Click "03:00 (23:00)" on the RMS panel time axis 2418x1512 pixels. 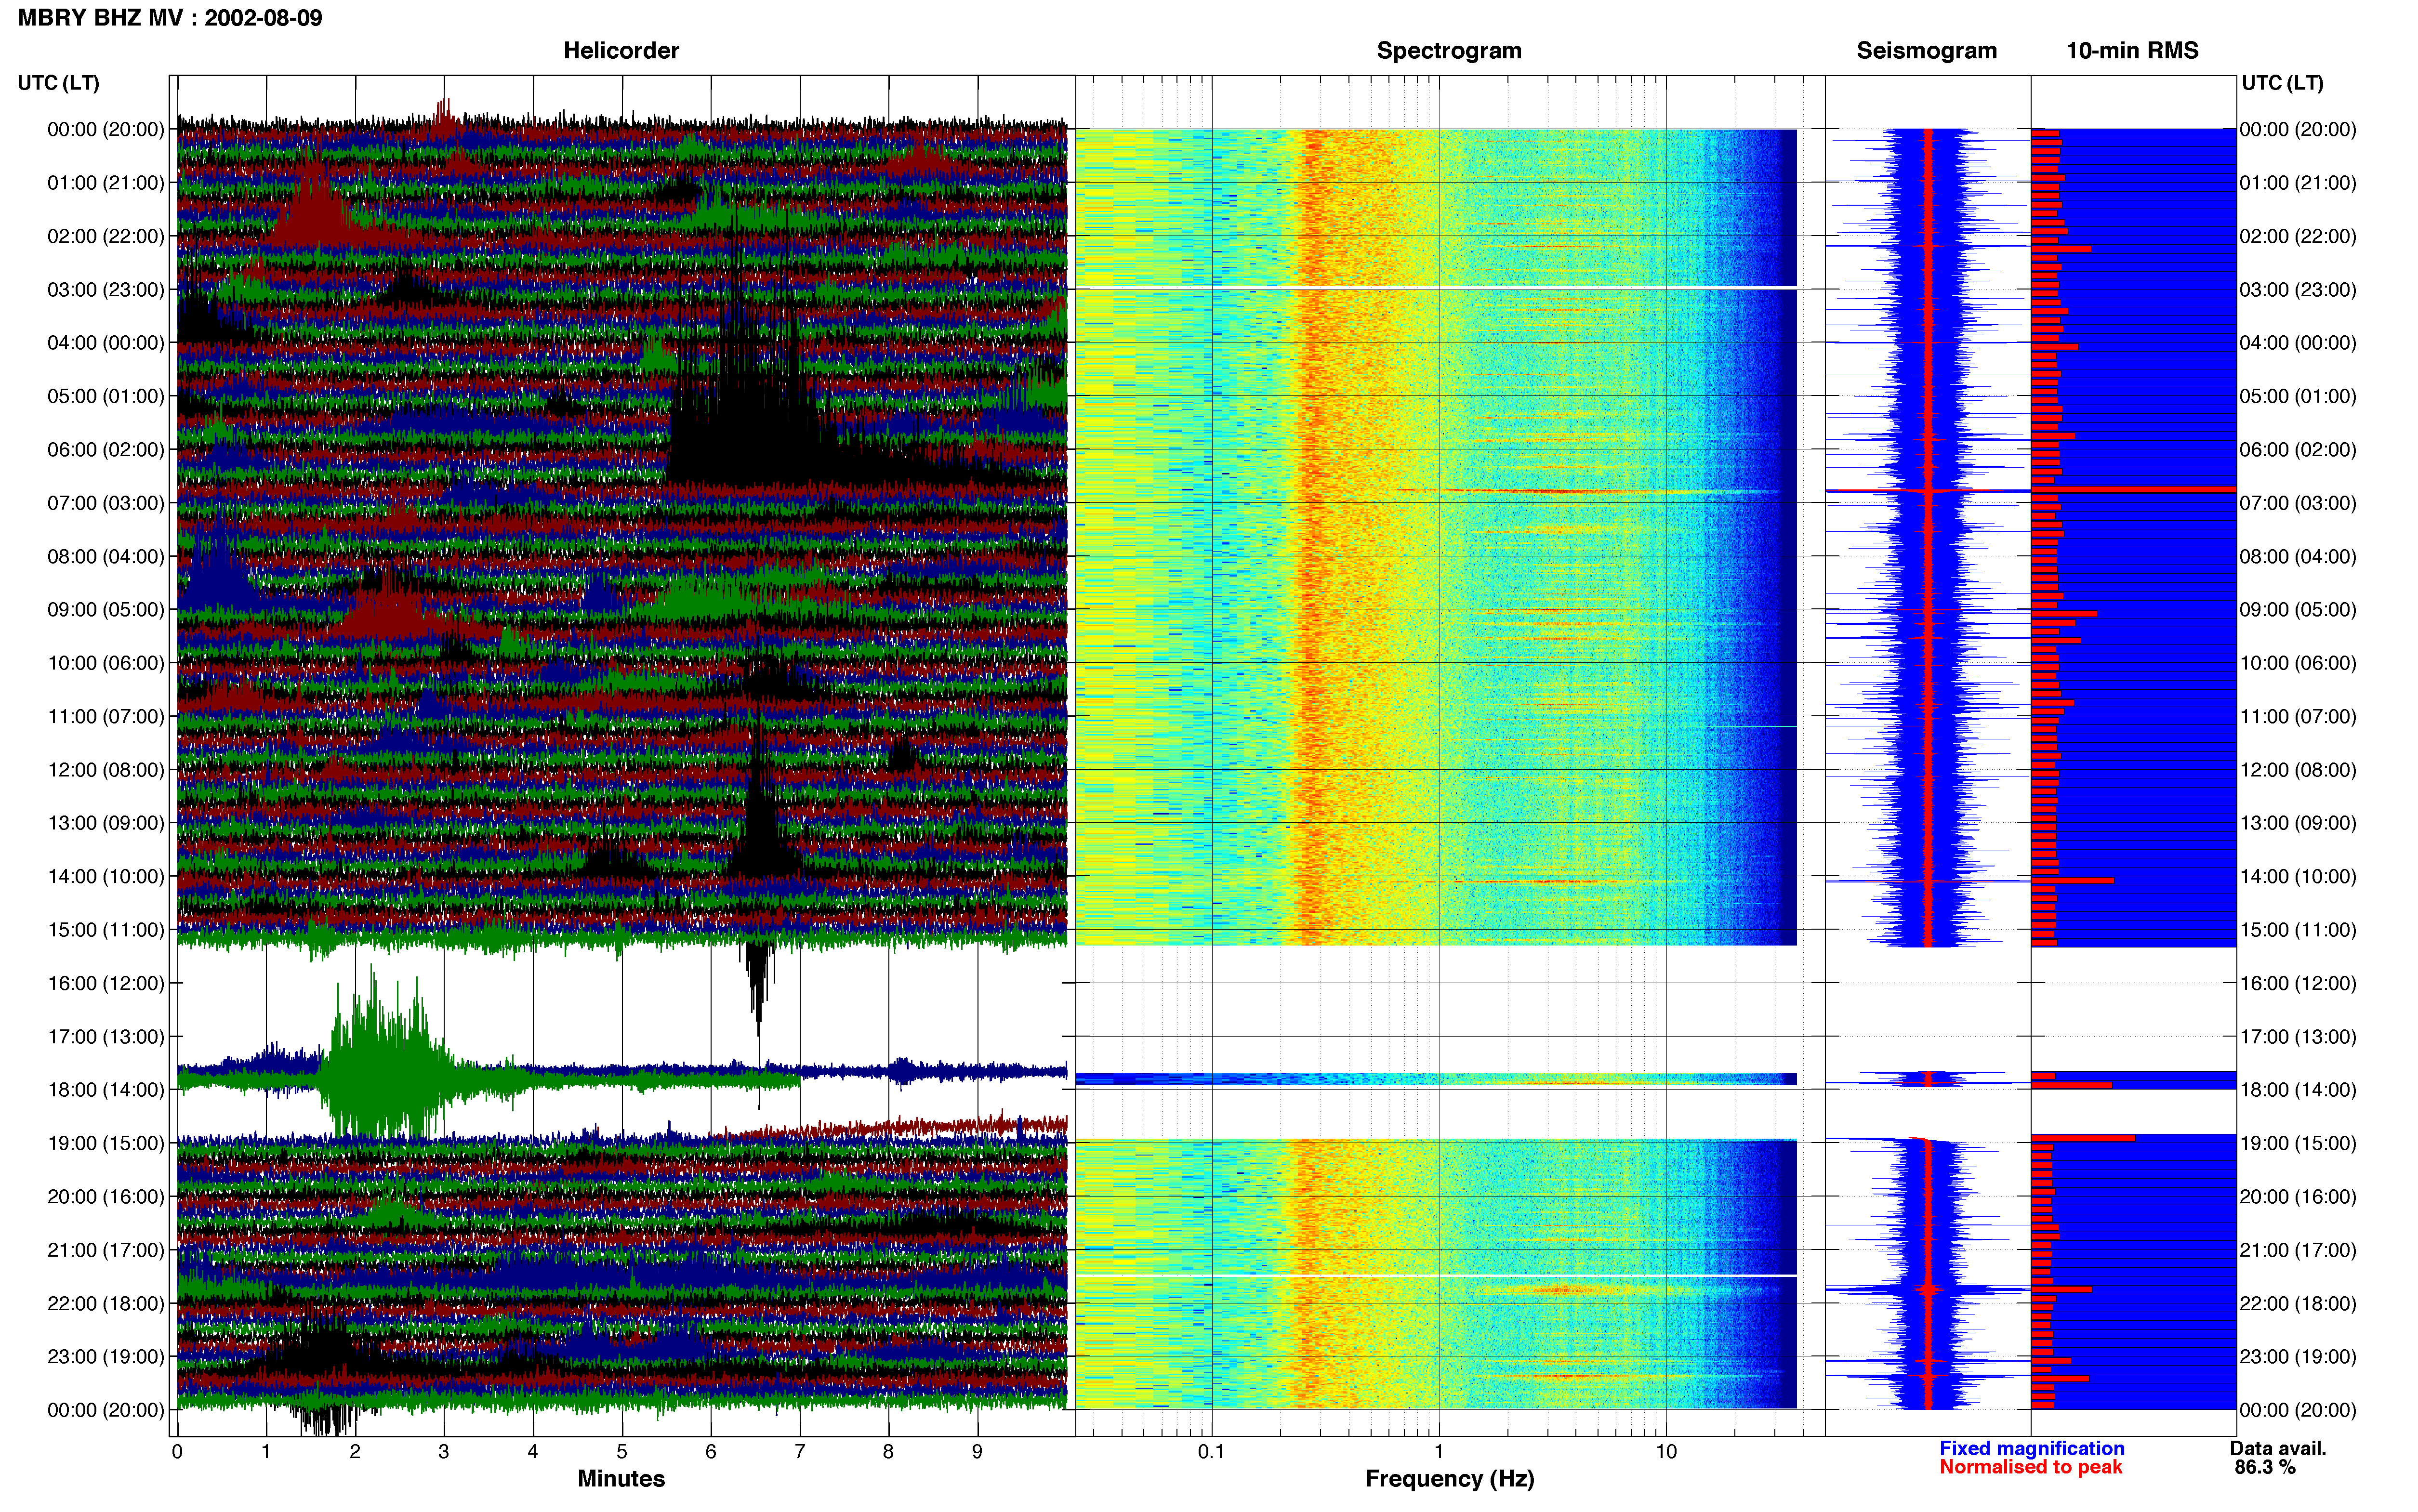tap(2298, 290)
